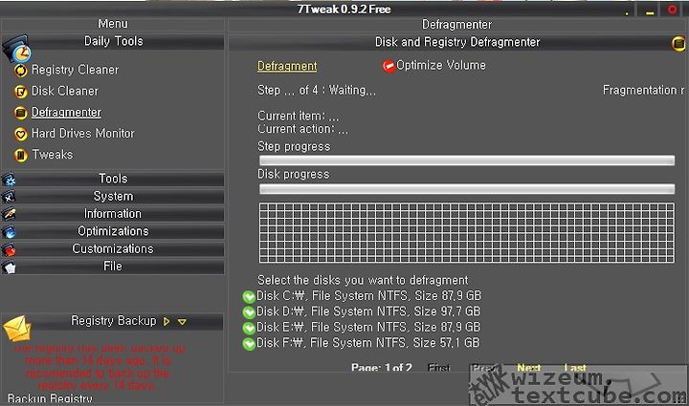Toggle Disk E: selection checkmark

point(249,328)
